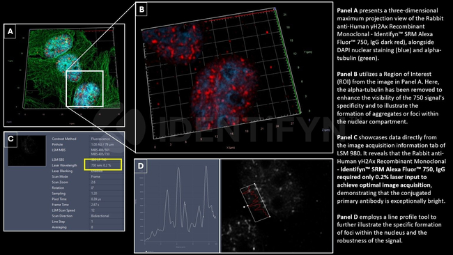The image size is (453, 255).
Task: Click the "Z (µm)" axis label in Panel B
Action: (x=326, y=130)
